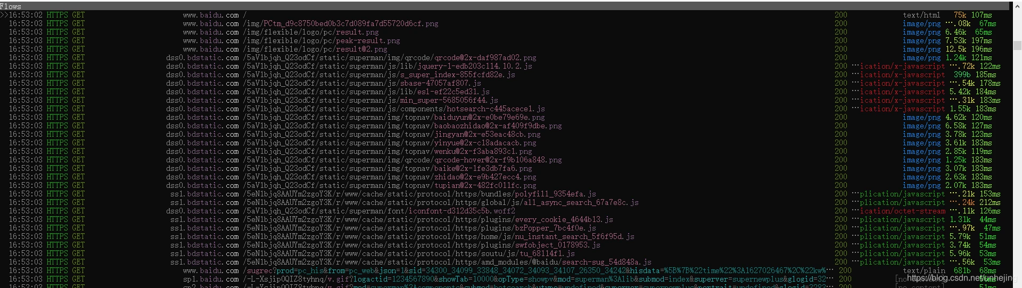
Task: Click the 212ms response time value
Action: 990,202
